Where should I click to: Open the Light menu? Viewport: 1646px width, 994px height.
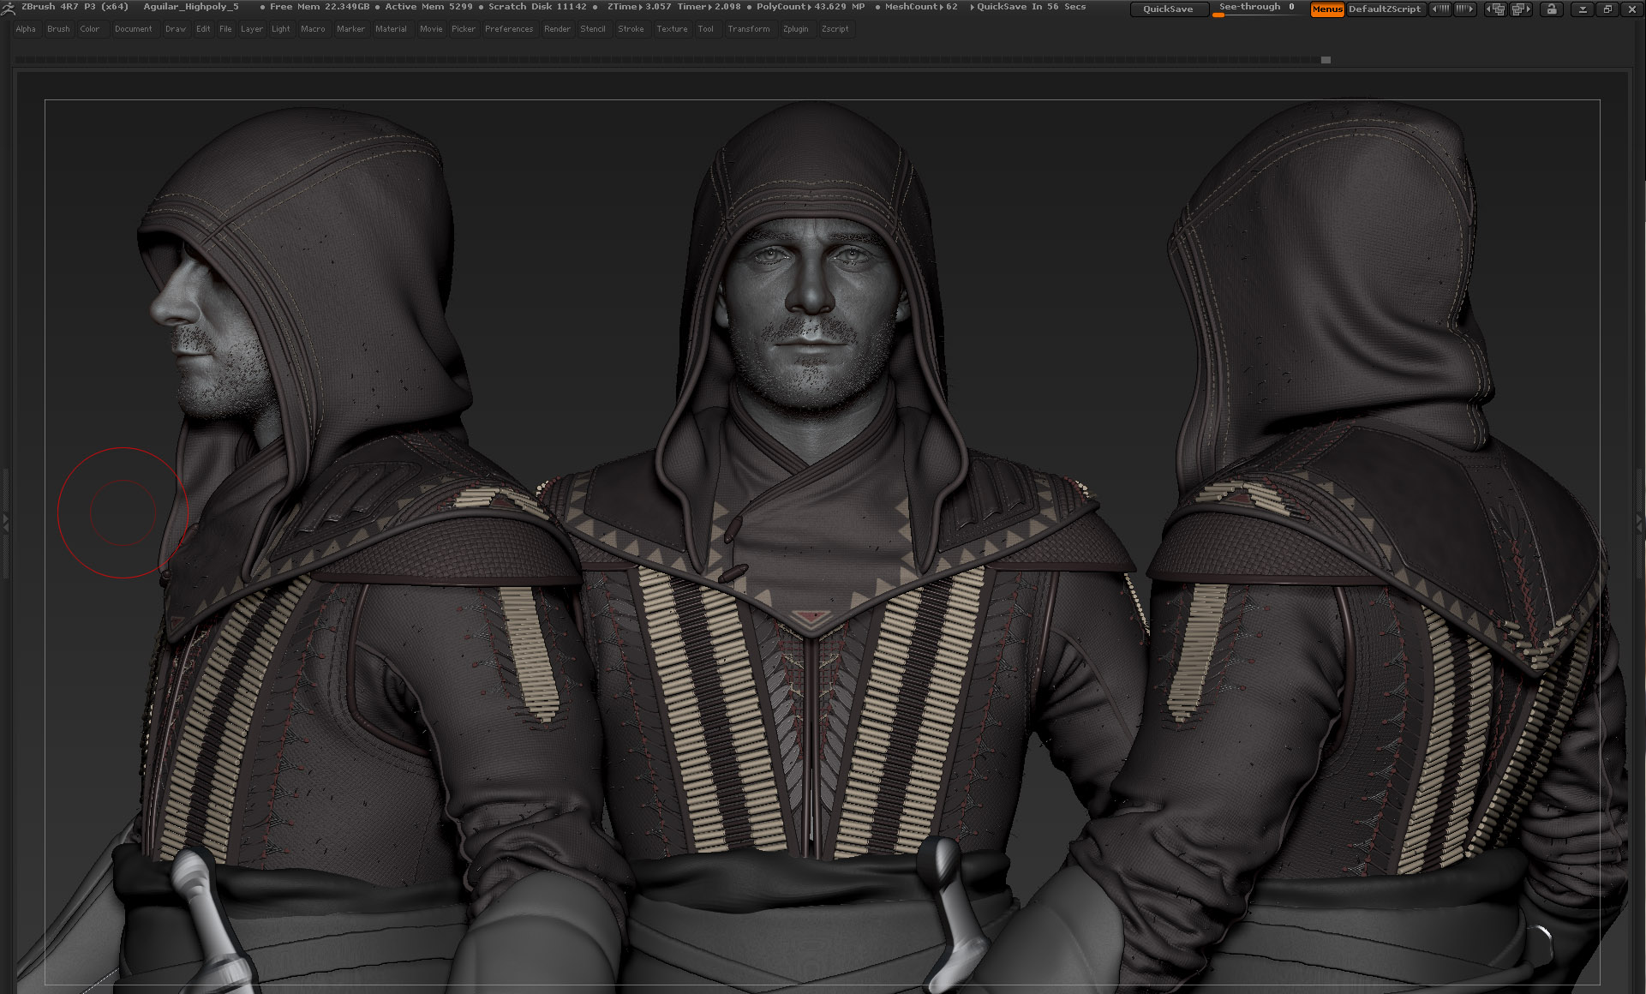pos(281,29)
